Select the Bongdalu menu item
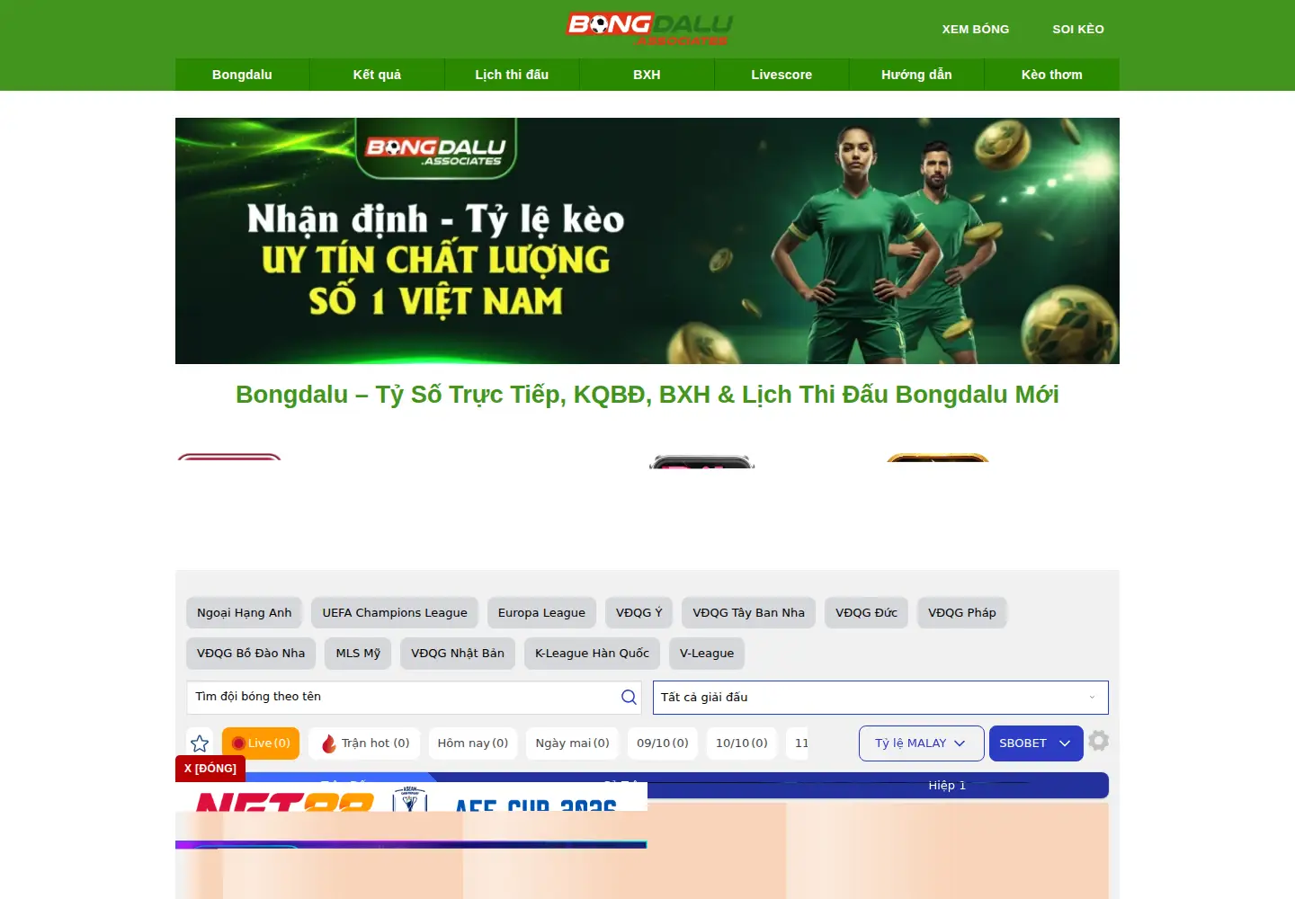Screen dimensions: 1295x899 click(x=242, y=75)
